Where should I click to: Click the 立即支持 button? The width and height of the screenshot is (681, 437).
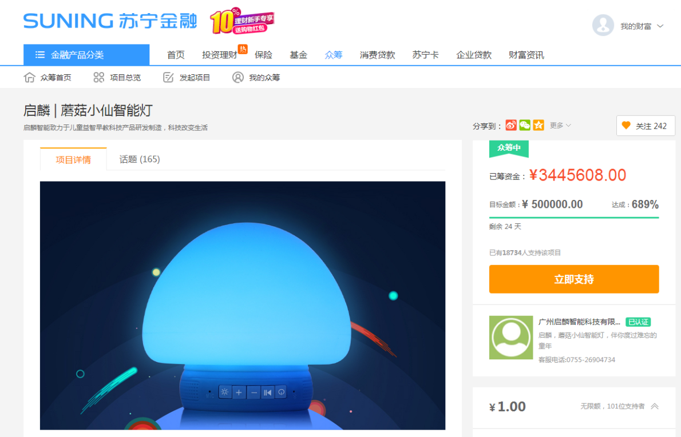click(x=574, y=279)
